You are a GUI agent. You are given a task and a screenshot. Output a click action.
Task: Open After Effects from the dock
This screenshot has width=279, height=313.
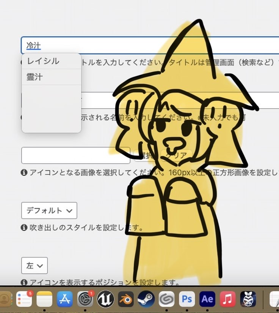tap(207, 299)
